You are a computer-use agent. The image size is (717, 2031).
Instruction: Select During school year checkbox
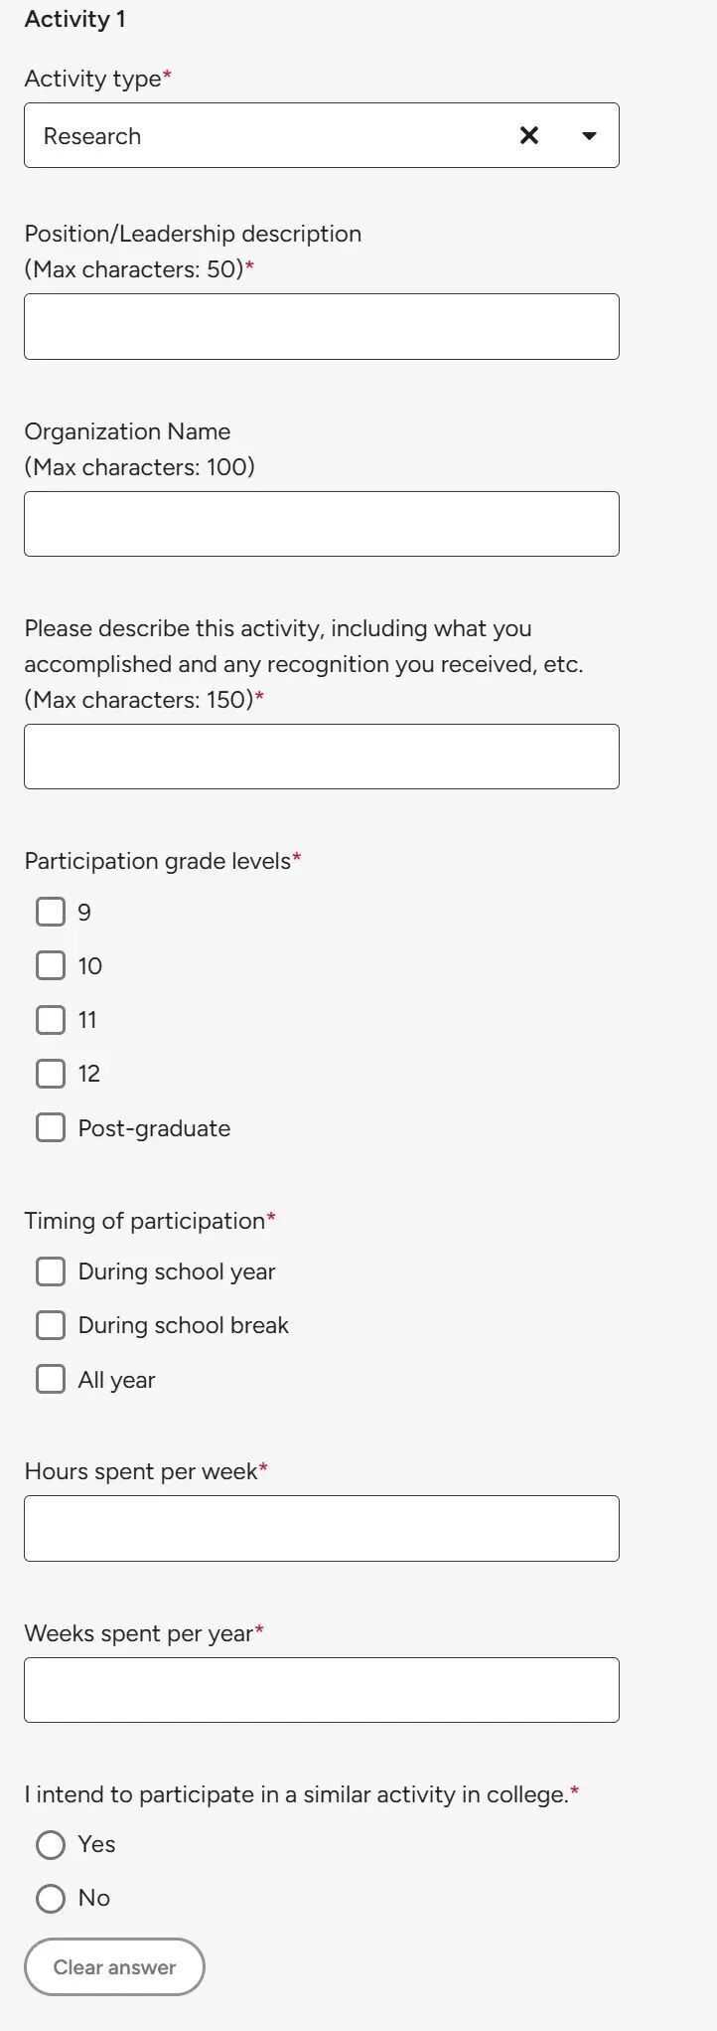pyautogui.click(x=51, y=1271)
